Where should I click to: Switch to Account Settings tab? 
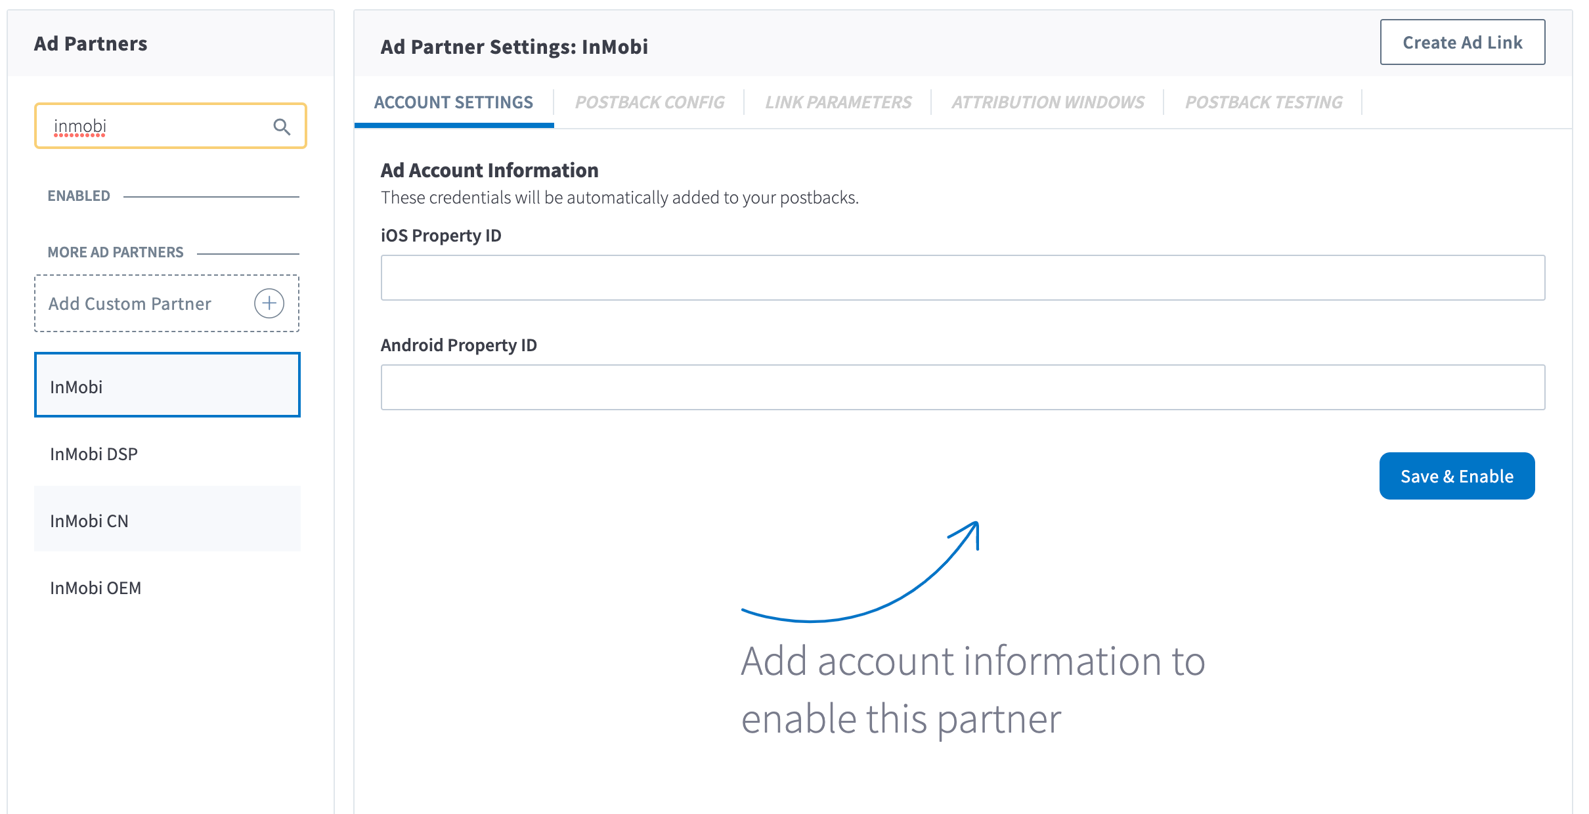(x=453, y=103)
